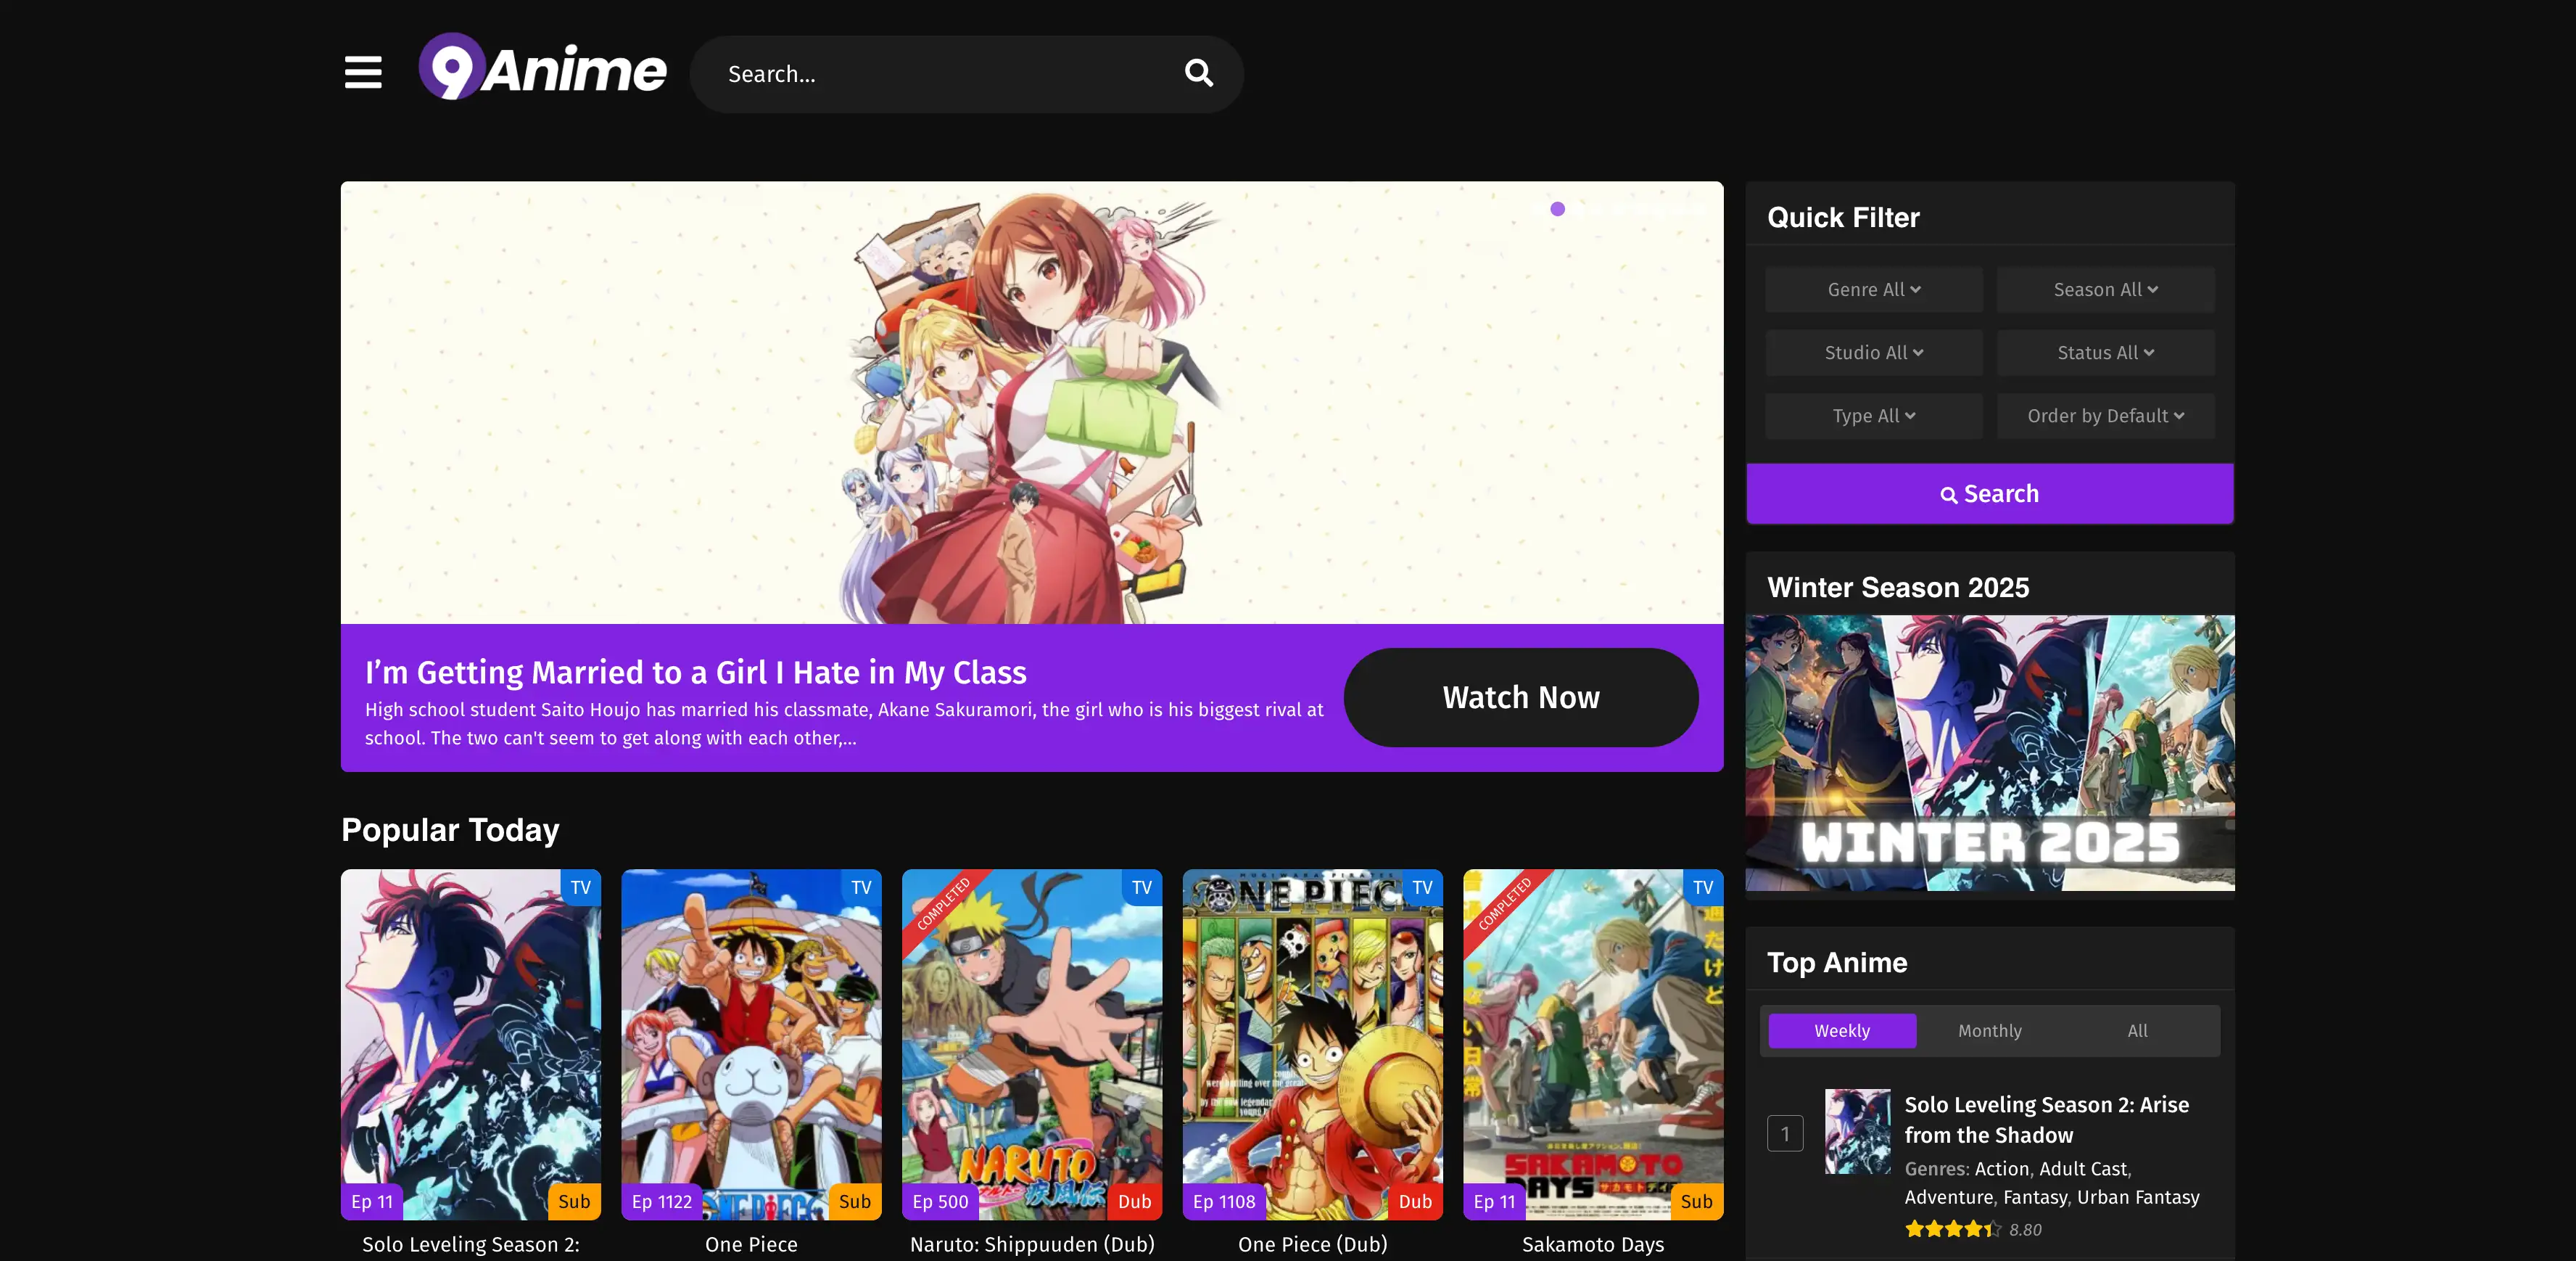The height and width of the screenshot is (1261, 2576).
Task: Click the Adventure genre link
Action: coord(1948,1197)
